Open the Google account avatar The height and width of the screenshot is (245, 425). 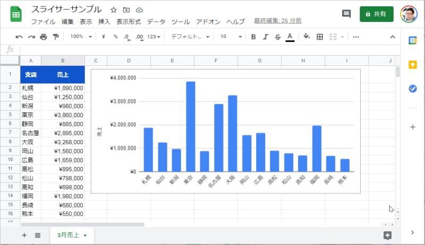(409, 14)
